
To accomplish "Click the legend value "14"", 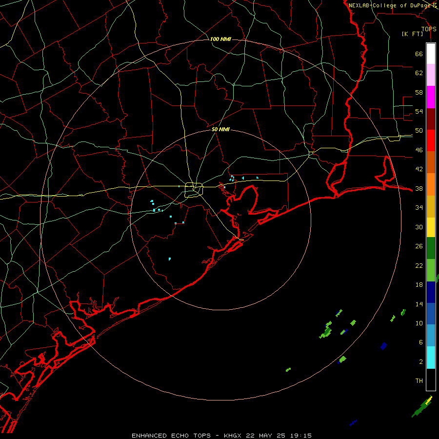I will click(419, 304).
